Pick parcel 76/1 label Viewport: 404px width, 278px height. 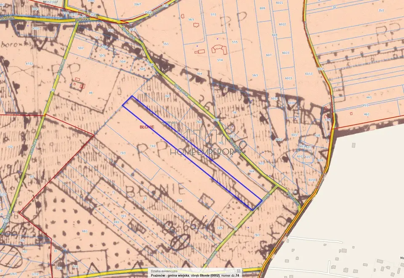click(x=167, y=96)
